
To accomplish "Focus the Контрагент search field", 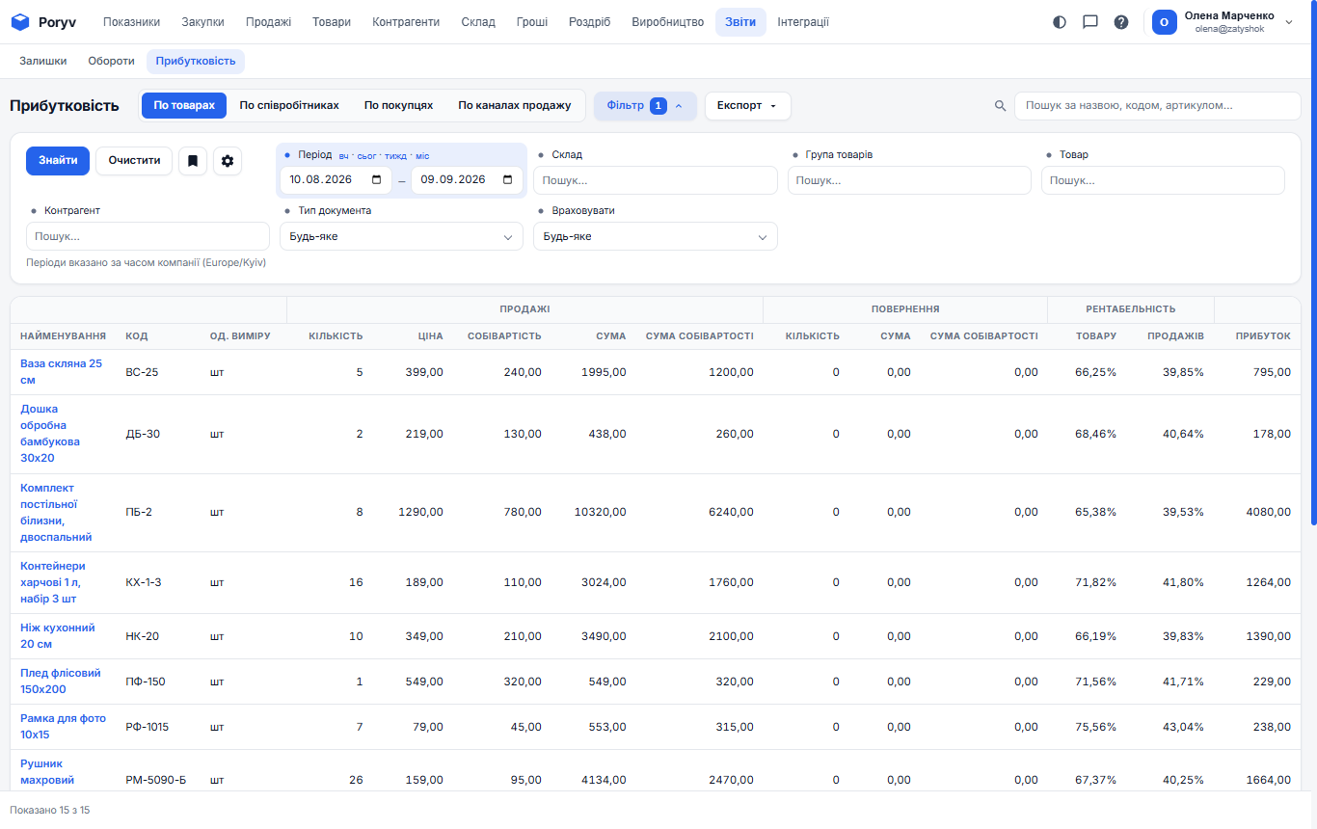I will point(148,236).
